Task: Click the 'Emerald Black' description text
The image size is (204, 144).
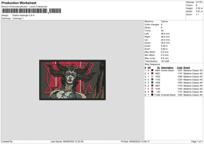Action: 168,95
